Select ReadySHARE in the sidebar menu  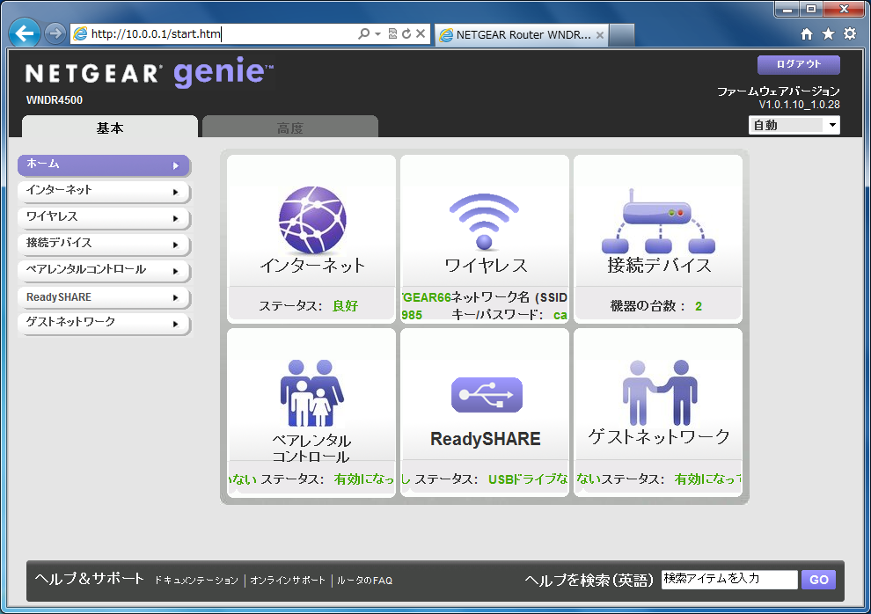click(x=104, y=297)
